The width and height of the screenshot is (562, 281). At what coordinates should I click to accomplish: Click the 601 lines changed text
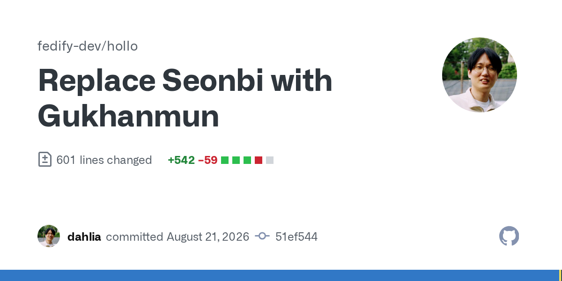(104, 160)
